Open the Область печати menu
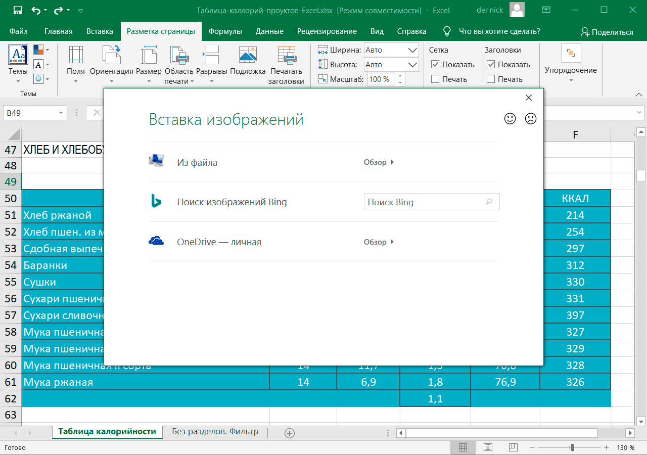The image size is (647, 455). click(179, 65)
